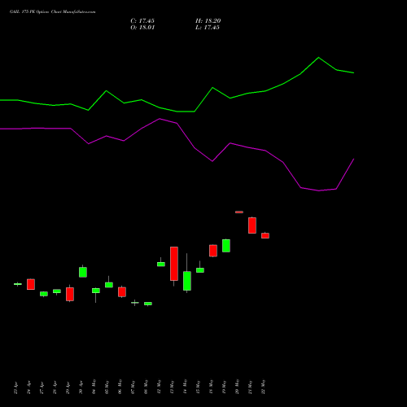
Task: Click the red candle above 21 May
Action: [252, 225]
